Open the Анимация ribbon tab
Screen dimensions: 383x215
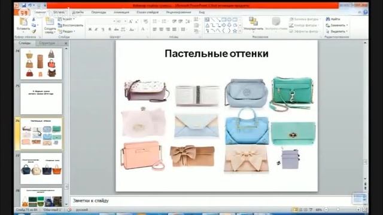click(x=121, y=12)
